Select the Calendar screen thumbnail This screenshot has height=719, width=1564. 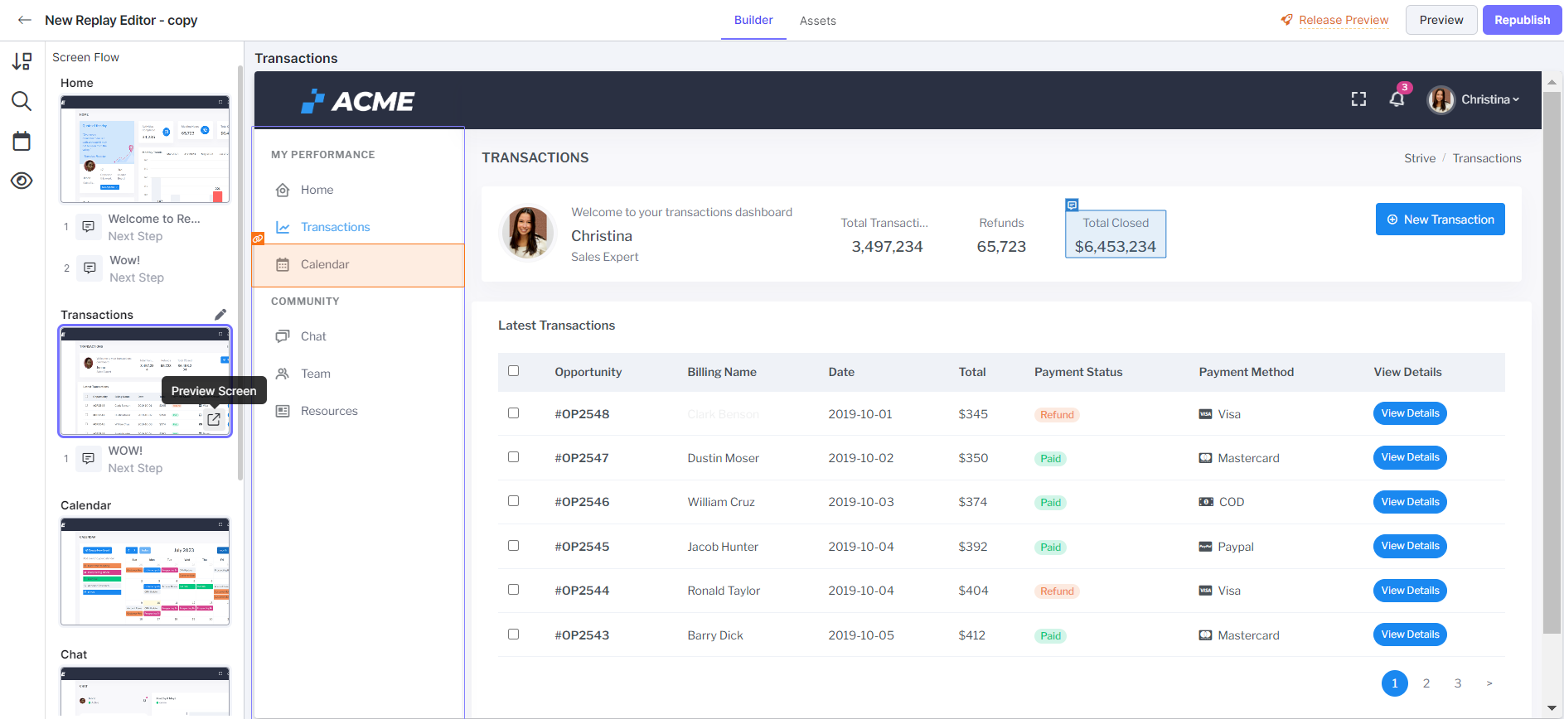point(145,572)
